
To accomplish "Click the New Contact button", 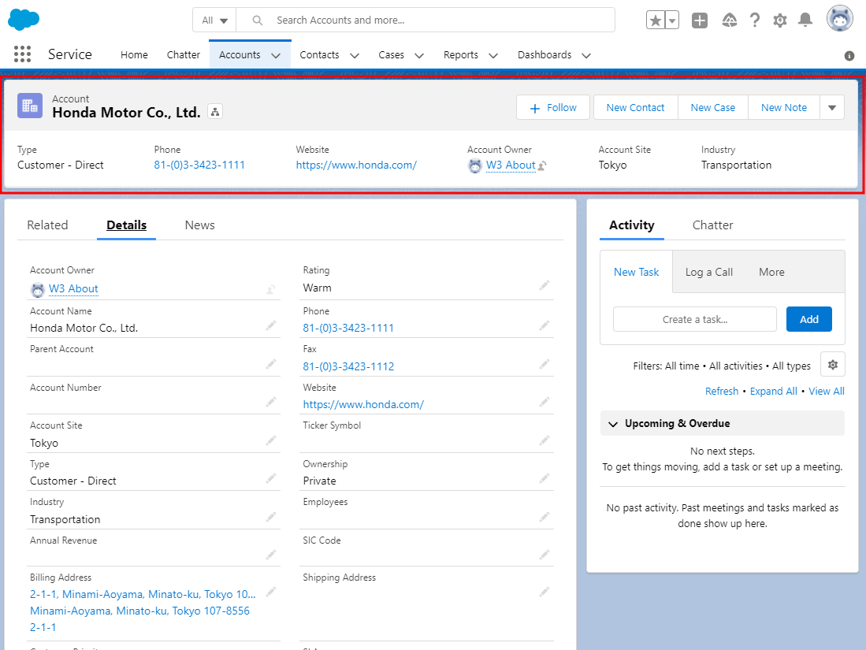I will (x=635, y=108).
